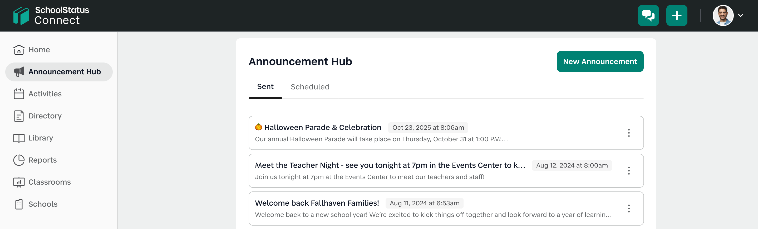The width and height of the screenshot is (758, 229).
Task: Click the SchoolStatus Connect logo
Action: [51, 15]
